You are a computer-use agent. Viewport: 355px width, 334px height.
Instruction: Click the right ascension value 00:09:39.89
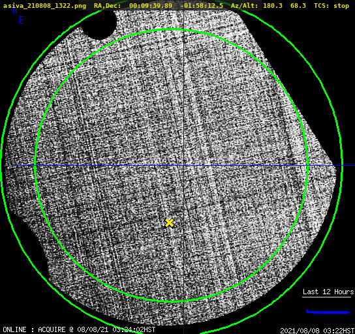pyautogui.click(x=151, y=6)
